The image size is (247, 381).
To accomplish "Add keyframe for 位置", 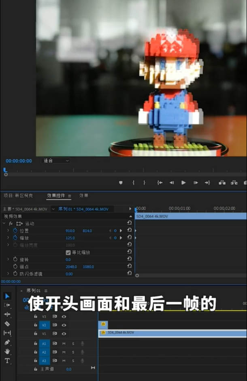I will pos(115,230).
